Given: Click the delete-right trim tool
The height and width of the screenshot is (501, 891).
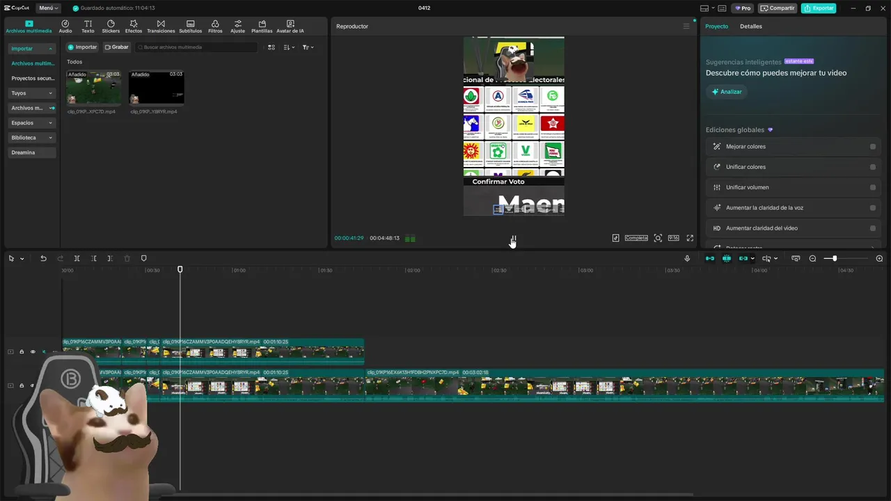Looking at the screenshot, I should (x=110, y=258).
